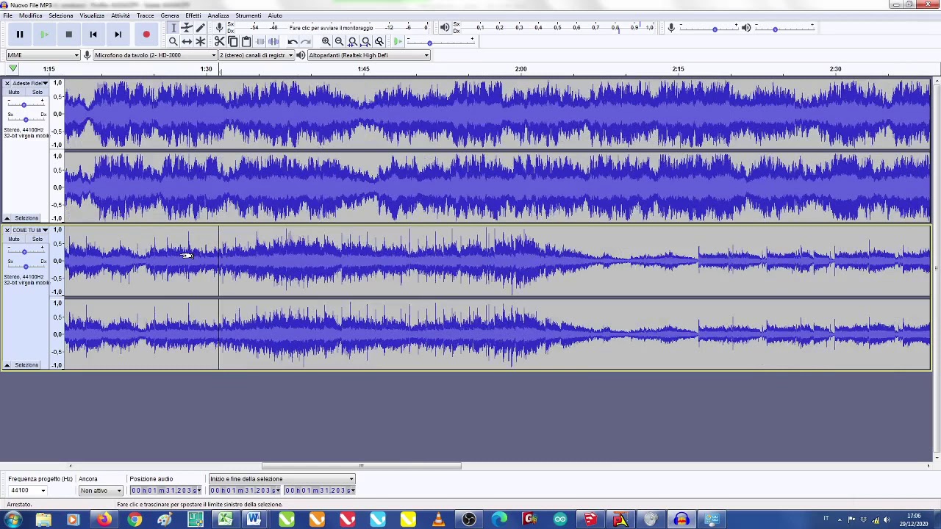Open the MME audio host dropdown
Screen dimensions: 941x529
43,56
